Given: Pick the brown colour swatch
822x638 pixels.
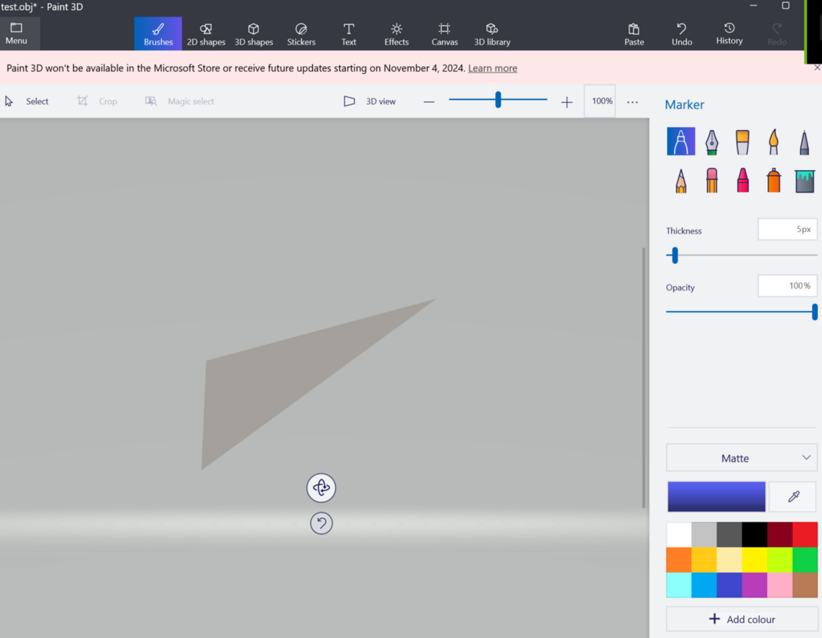Looking at the screenshot, I should (805, 585).
